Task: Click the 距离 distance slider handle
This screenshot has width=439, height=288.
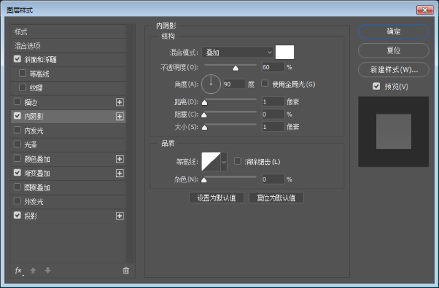Action: pos(204,102)
